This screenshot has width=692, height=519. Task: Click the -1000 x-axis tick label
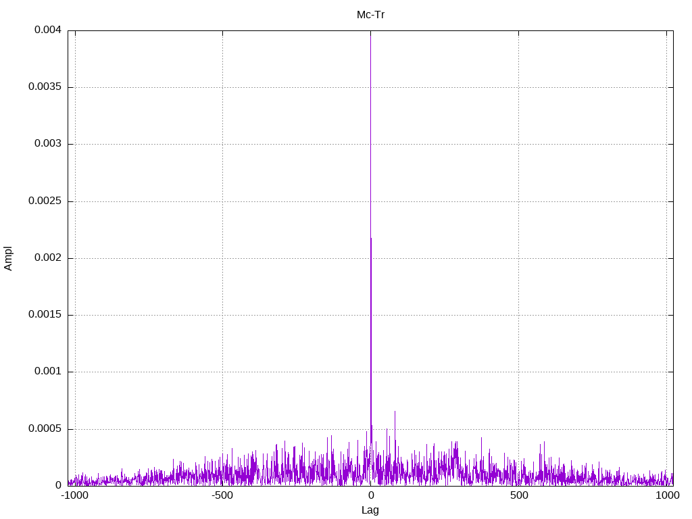(x=74, y=495)
